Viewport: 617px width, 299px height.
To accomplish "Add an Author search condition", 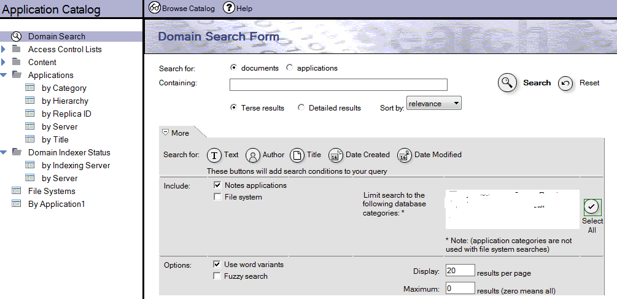I will tap(253, 155).
